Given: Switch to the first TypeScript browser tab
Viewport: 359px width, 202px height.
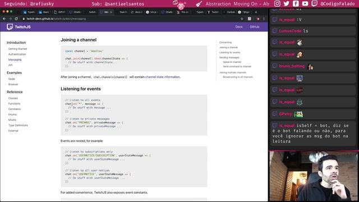Looking at the screenshot, I should (29, 12).
